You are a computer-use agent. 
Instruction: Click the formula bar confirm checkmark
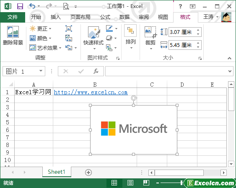(x=81, y=71)
